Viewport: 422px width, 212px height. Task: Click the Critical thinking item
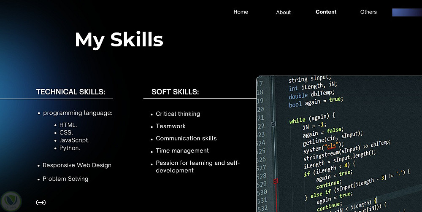pyautogui.click(x=178, y=114)
